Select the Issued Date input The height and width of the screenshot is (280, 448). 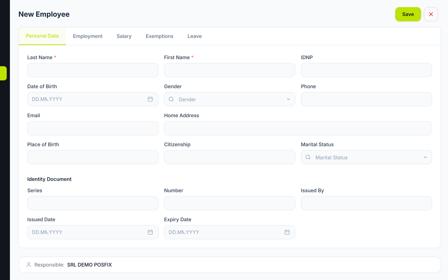click(x=93, y=232)
